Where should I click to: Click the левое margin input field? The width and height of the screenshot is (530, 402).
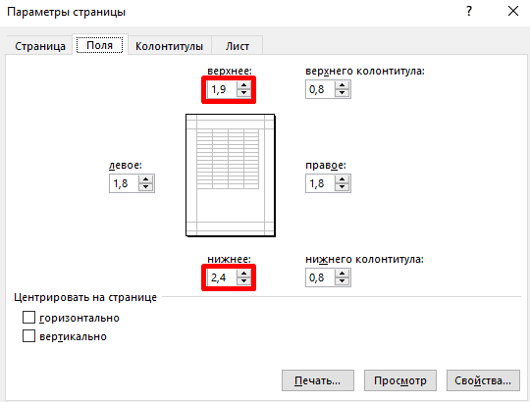click(x=124, y=183)
